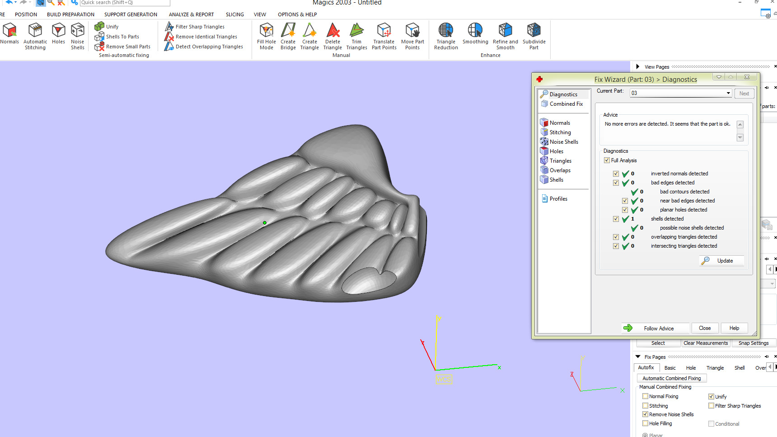Click the Noise Shells ribbon tool
Screen dimensions: 777x437
[x=78, y=36]
